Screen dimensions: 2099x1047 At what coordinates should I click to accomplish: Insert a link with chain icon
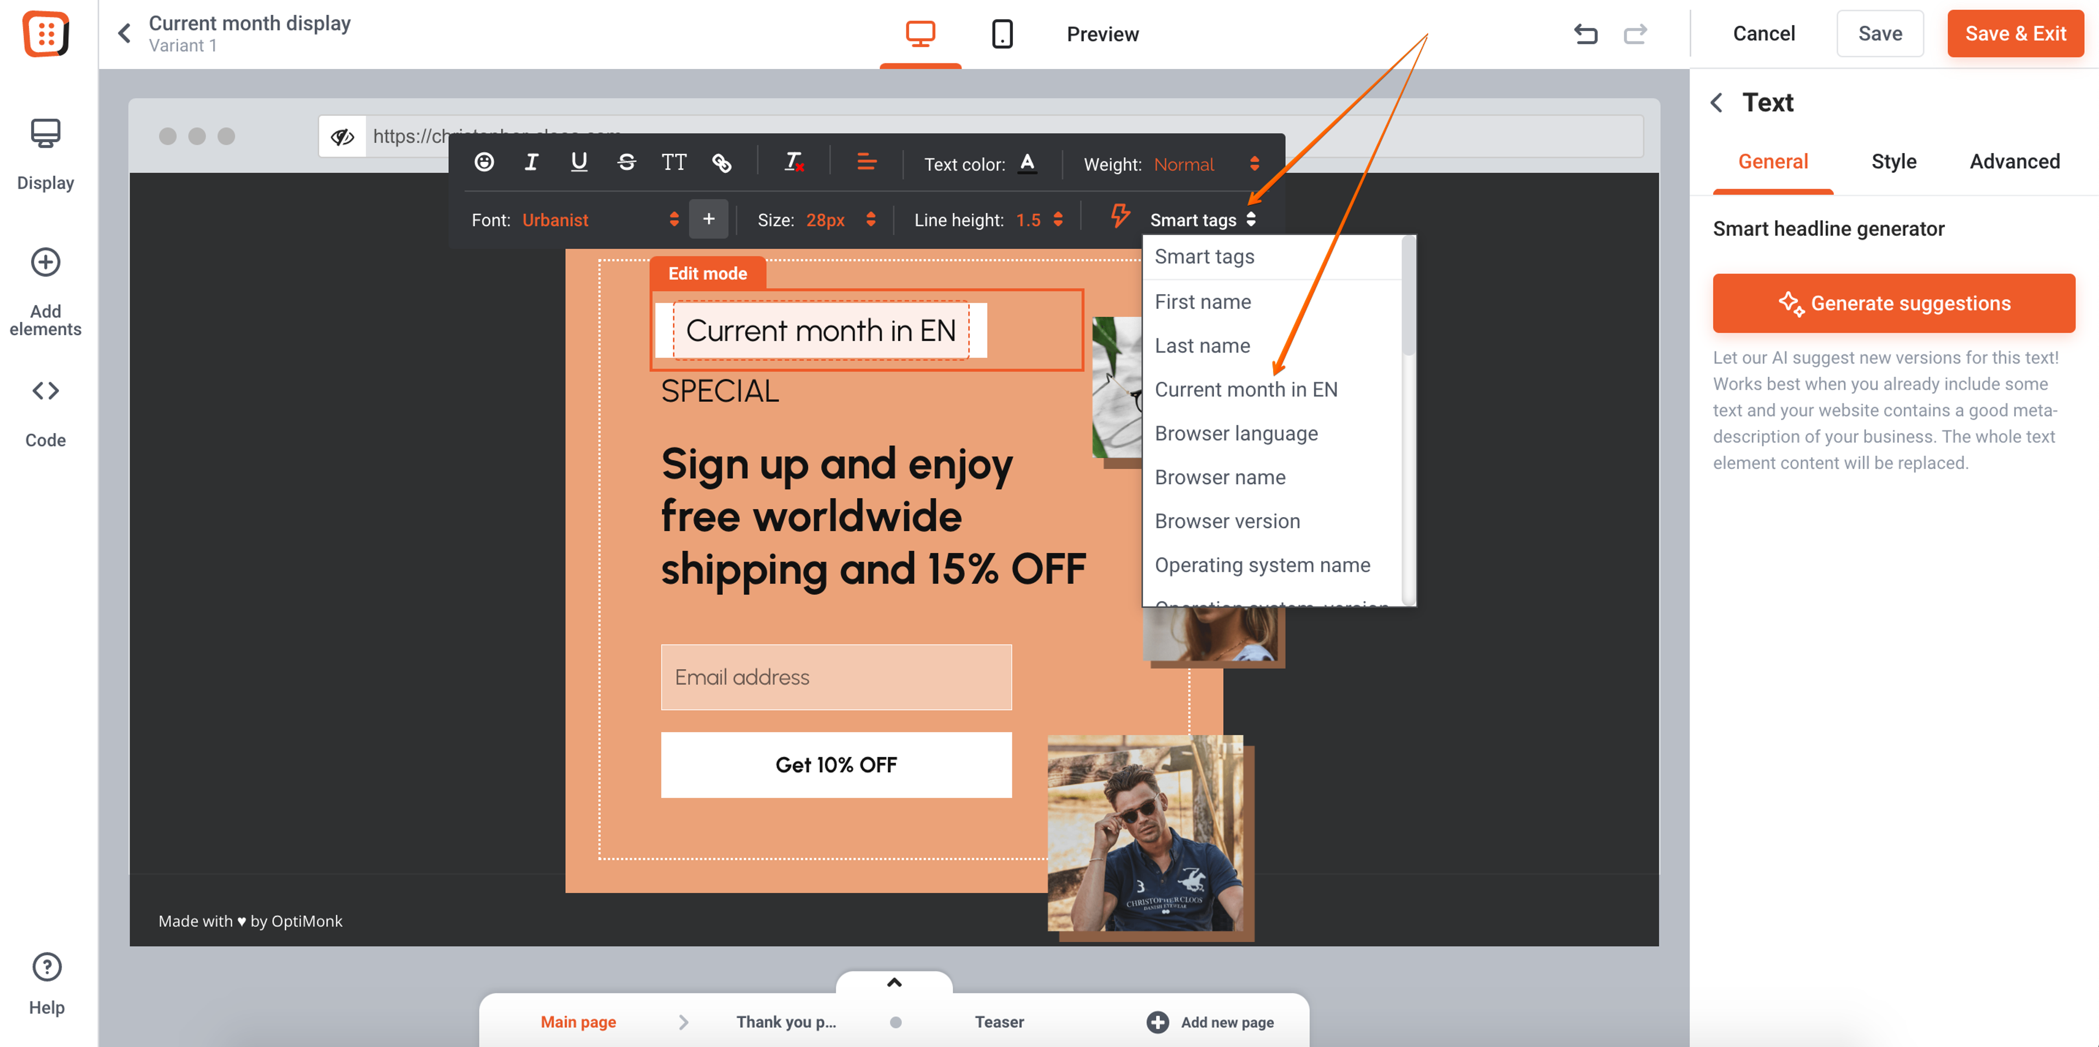[x=721, y=163]
